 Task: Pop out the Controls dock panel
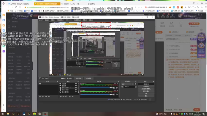pos(153,81)
